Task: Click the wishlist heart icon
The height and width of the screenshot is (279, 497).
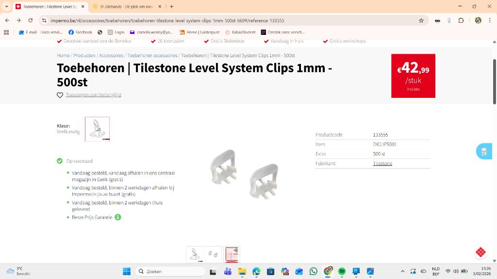Action: [60, 95]
